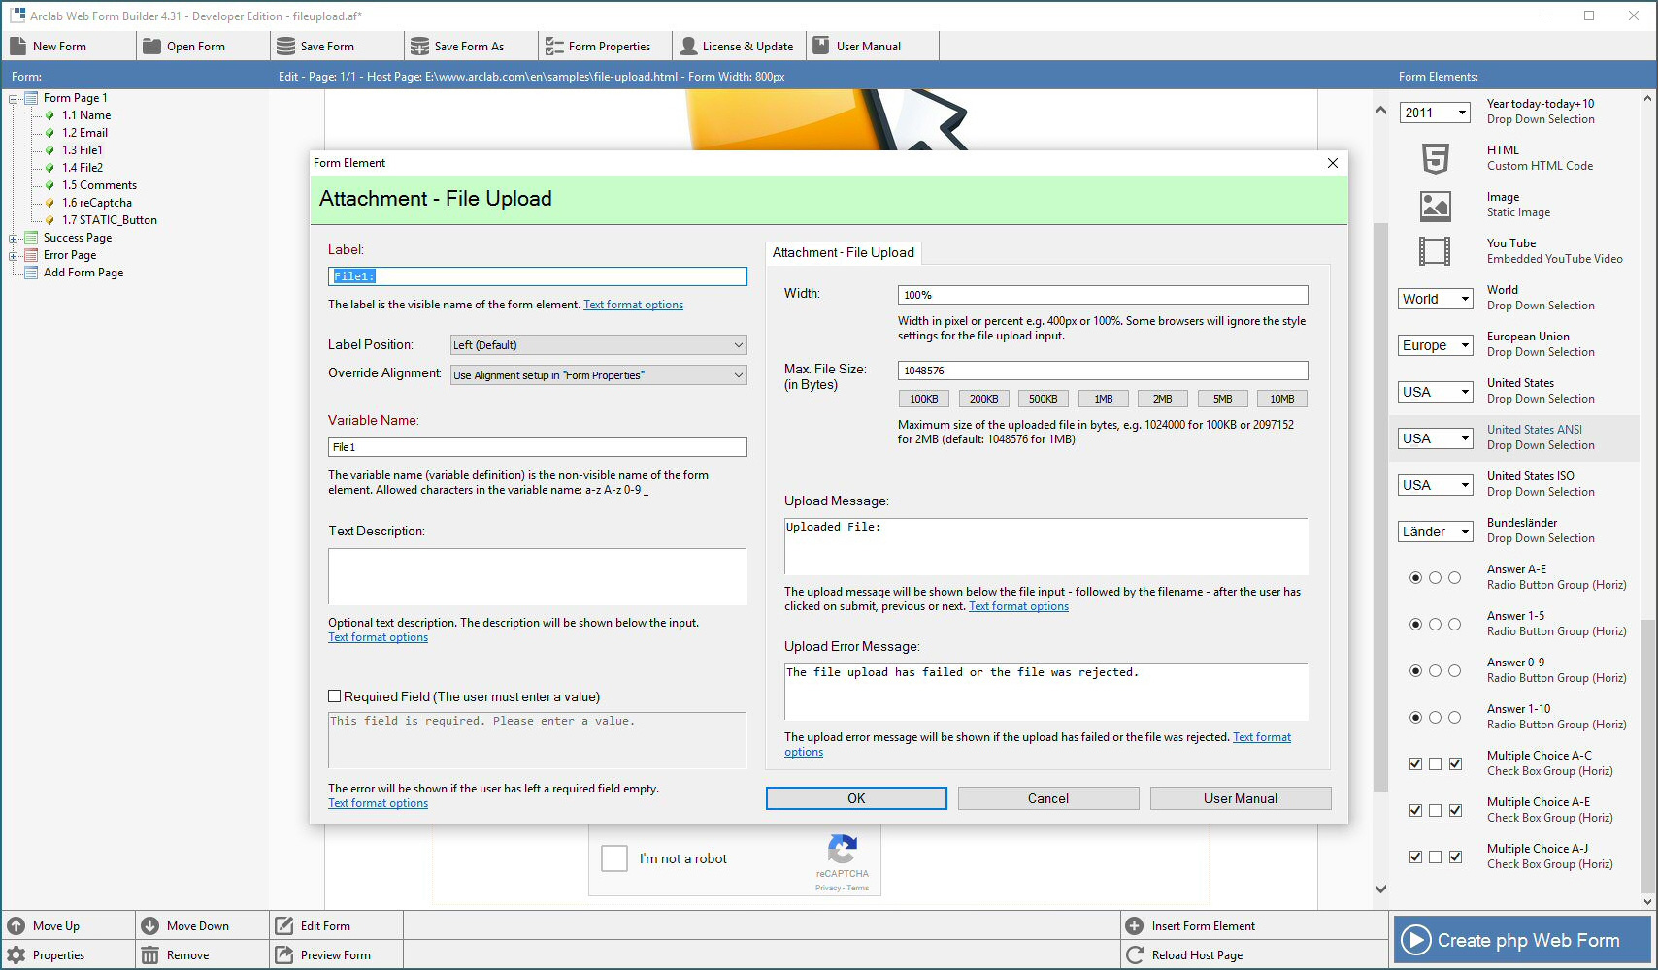This screenshot has width=1658, height=970.
Task: Open the Form Properties menu item
Action: [x=598, y=47]
